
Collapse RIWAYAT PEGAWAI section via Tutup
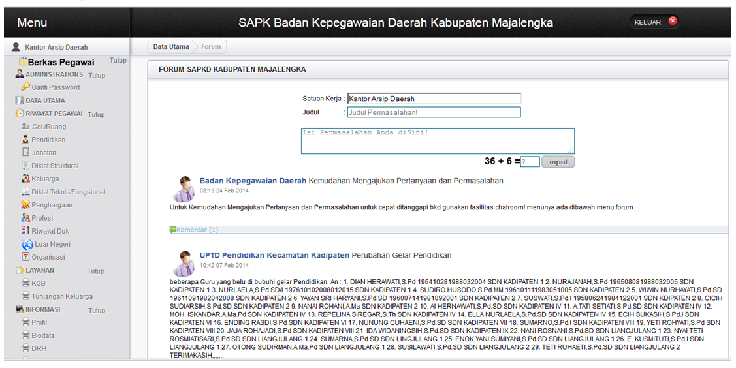(96, 114)
